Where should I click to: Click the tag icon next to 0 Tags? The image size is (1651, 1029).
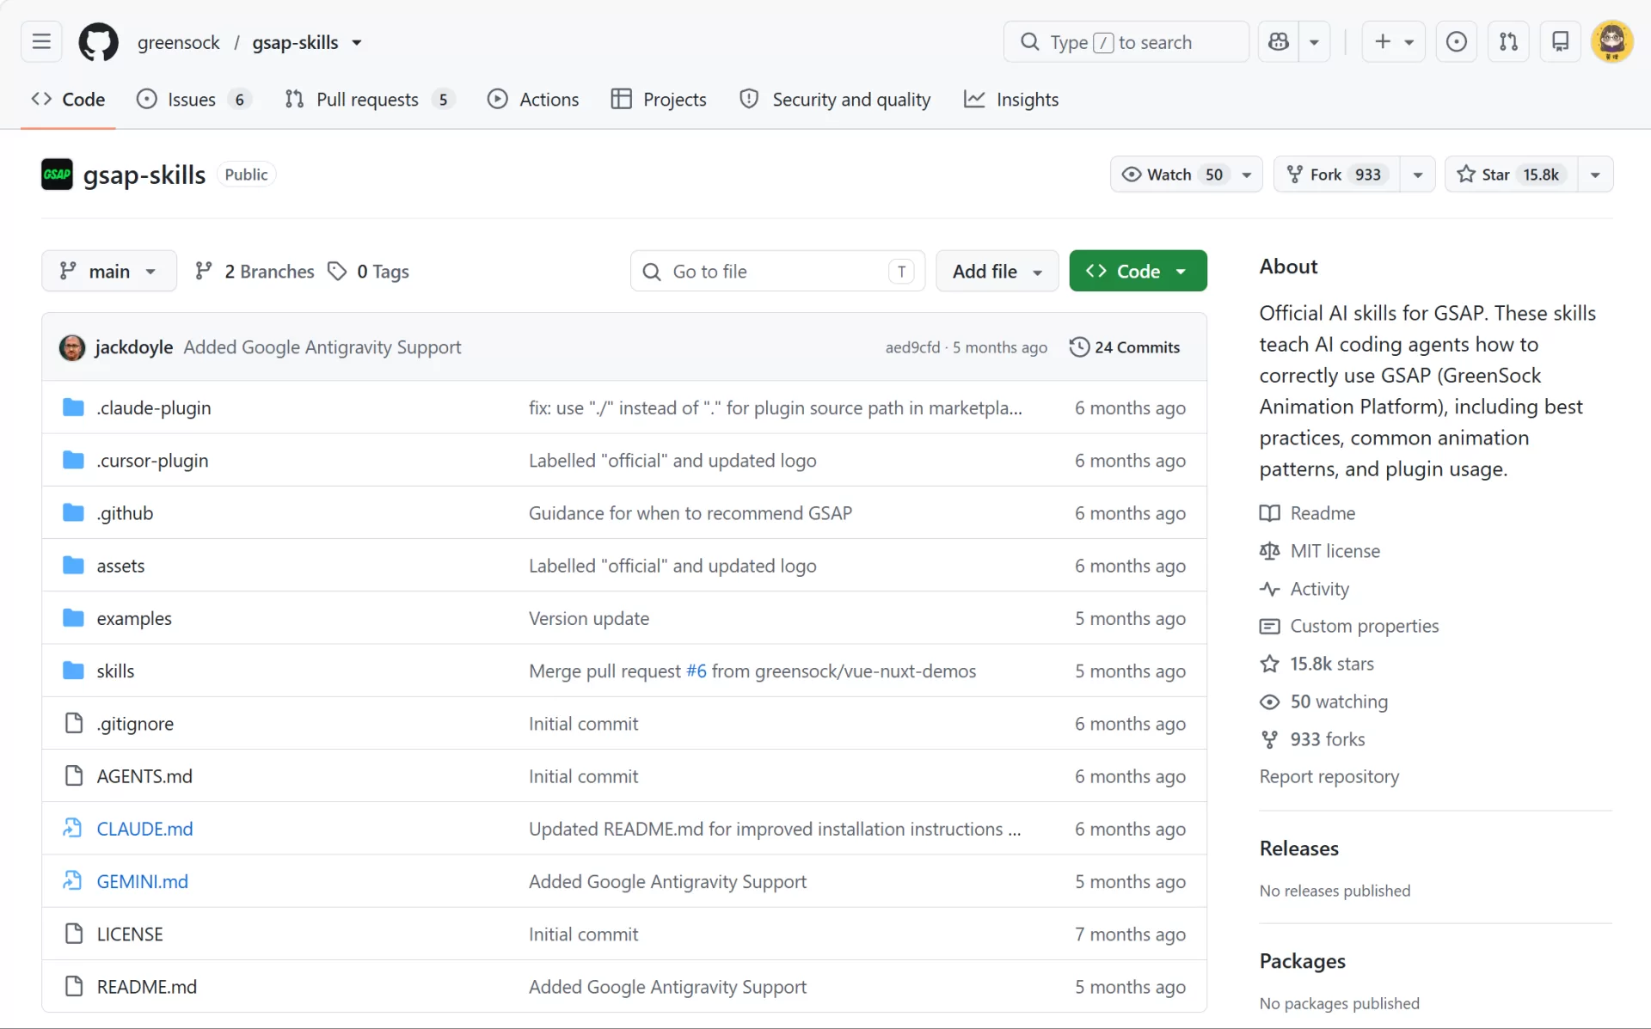pos(337,272)
